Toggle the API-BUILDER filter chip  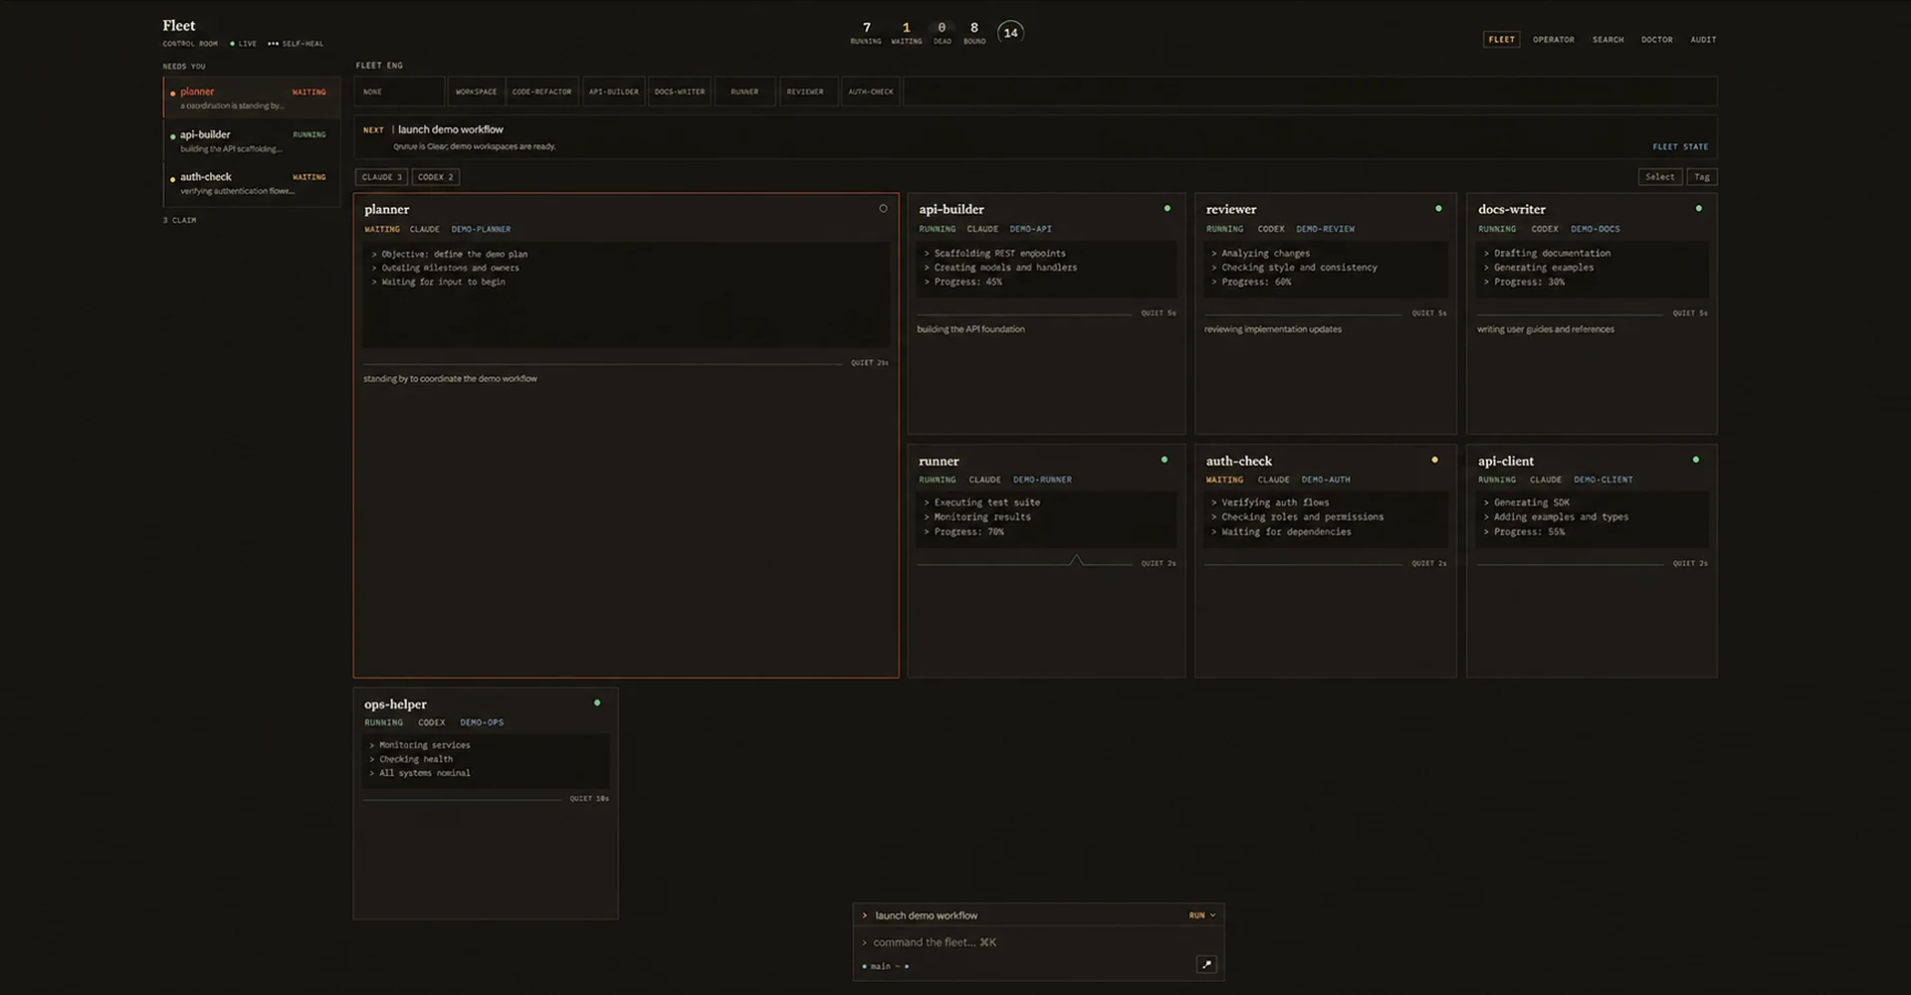614,92
